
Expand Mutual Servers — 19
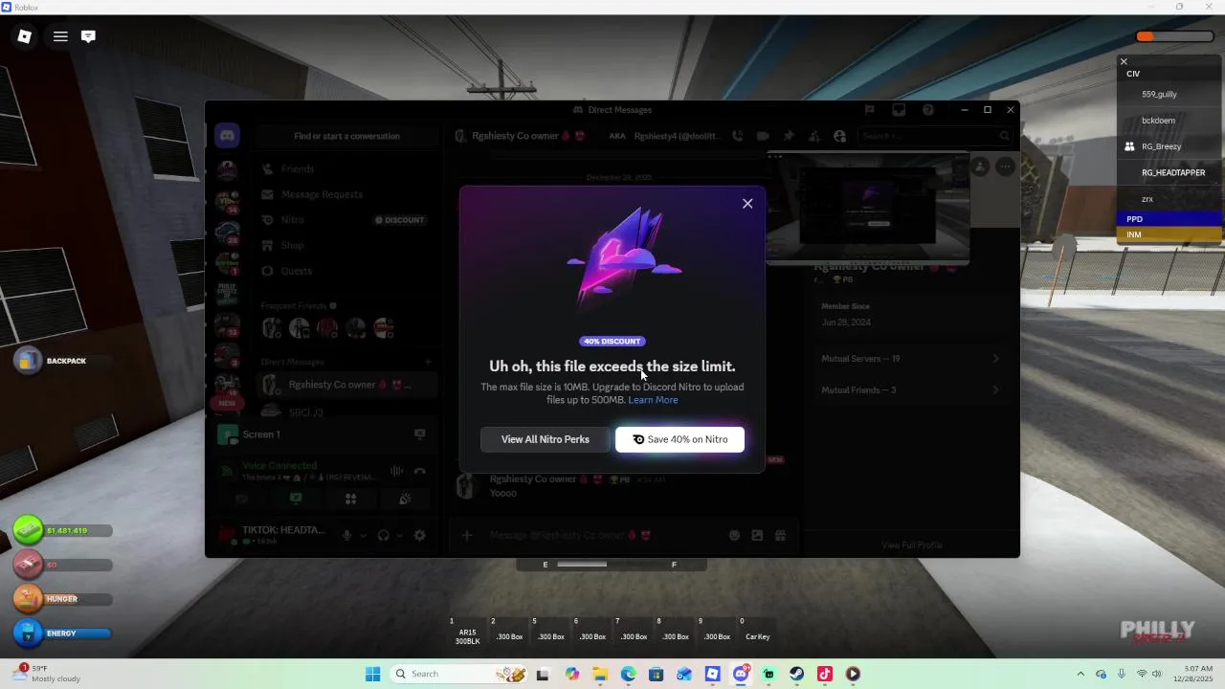910,359
